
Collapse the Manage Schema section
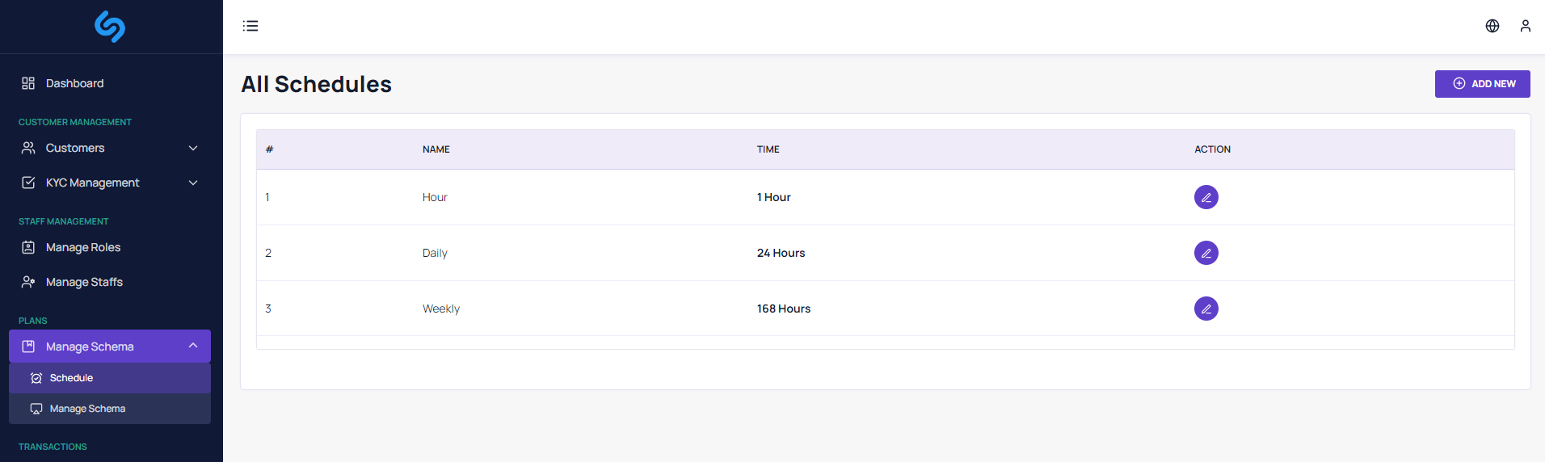coord(193,346)
